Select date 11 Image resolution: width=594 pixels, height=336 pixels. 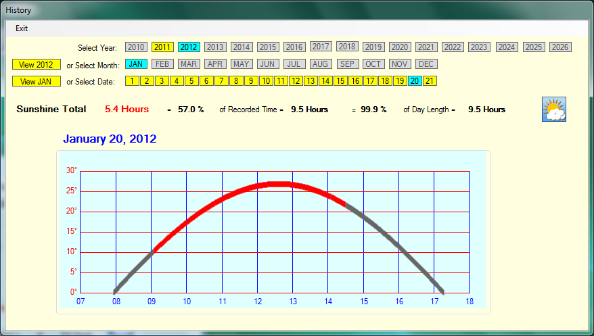(x=281, y=81)
